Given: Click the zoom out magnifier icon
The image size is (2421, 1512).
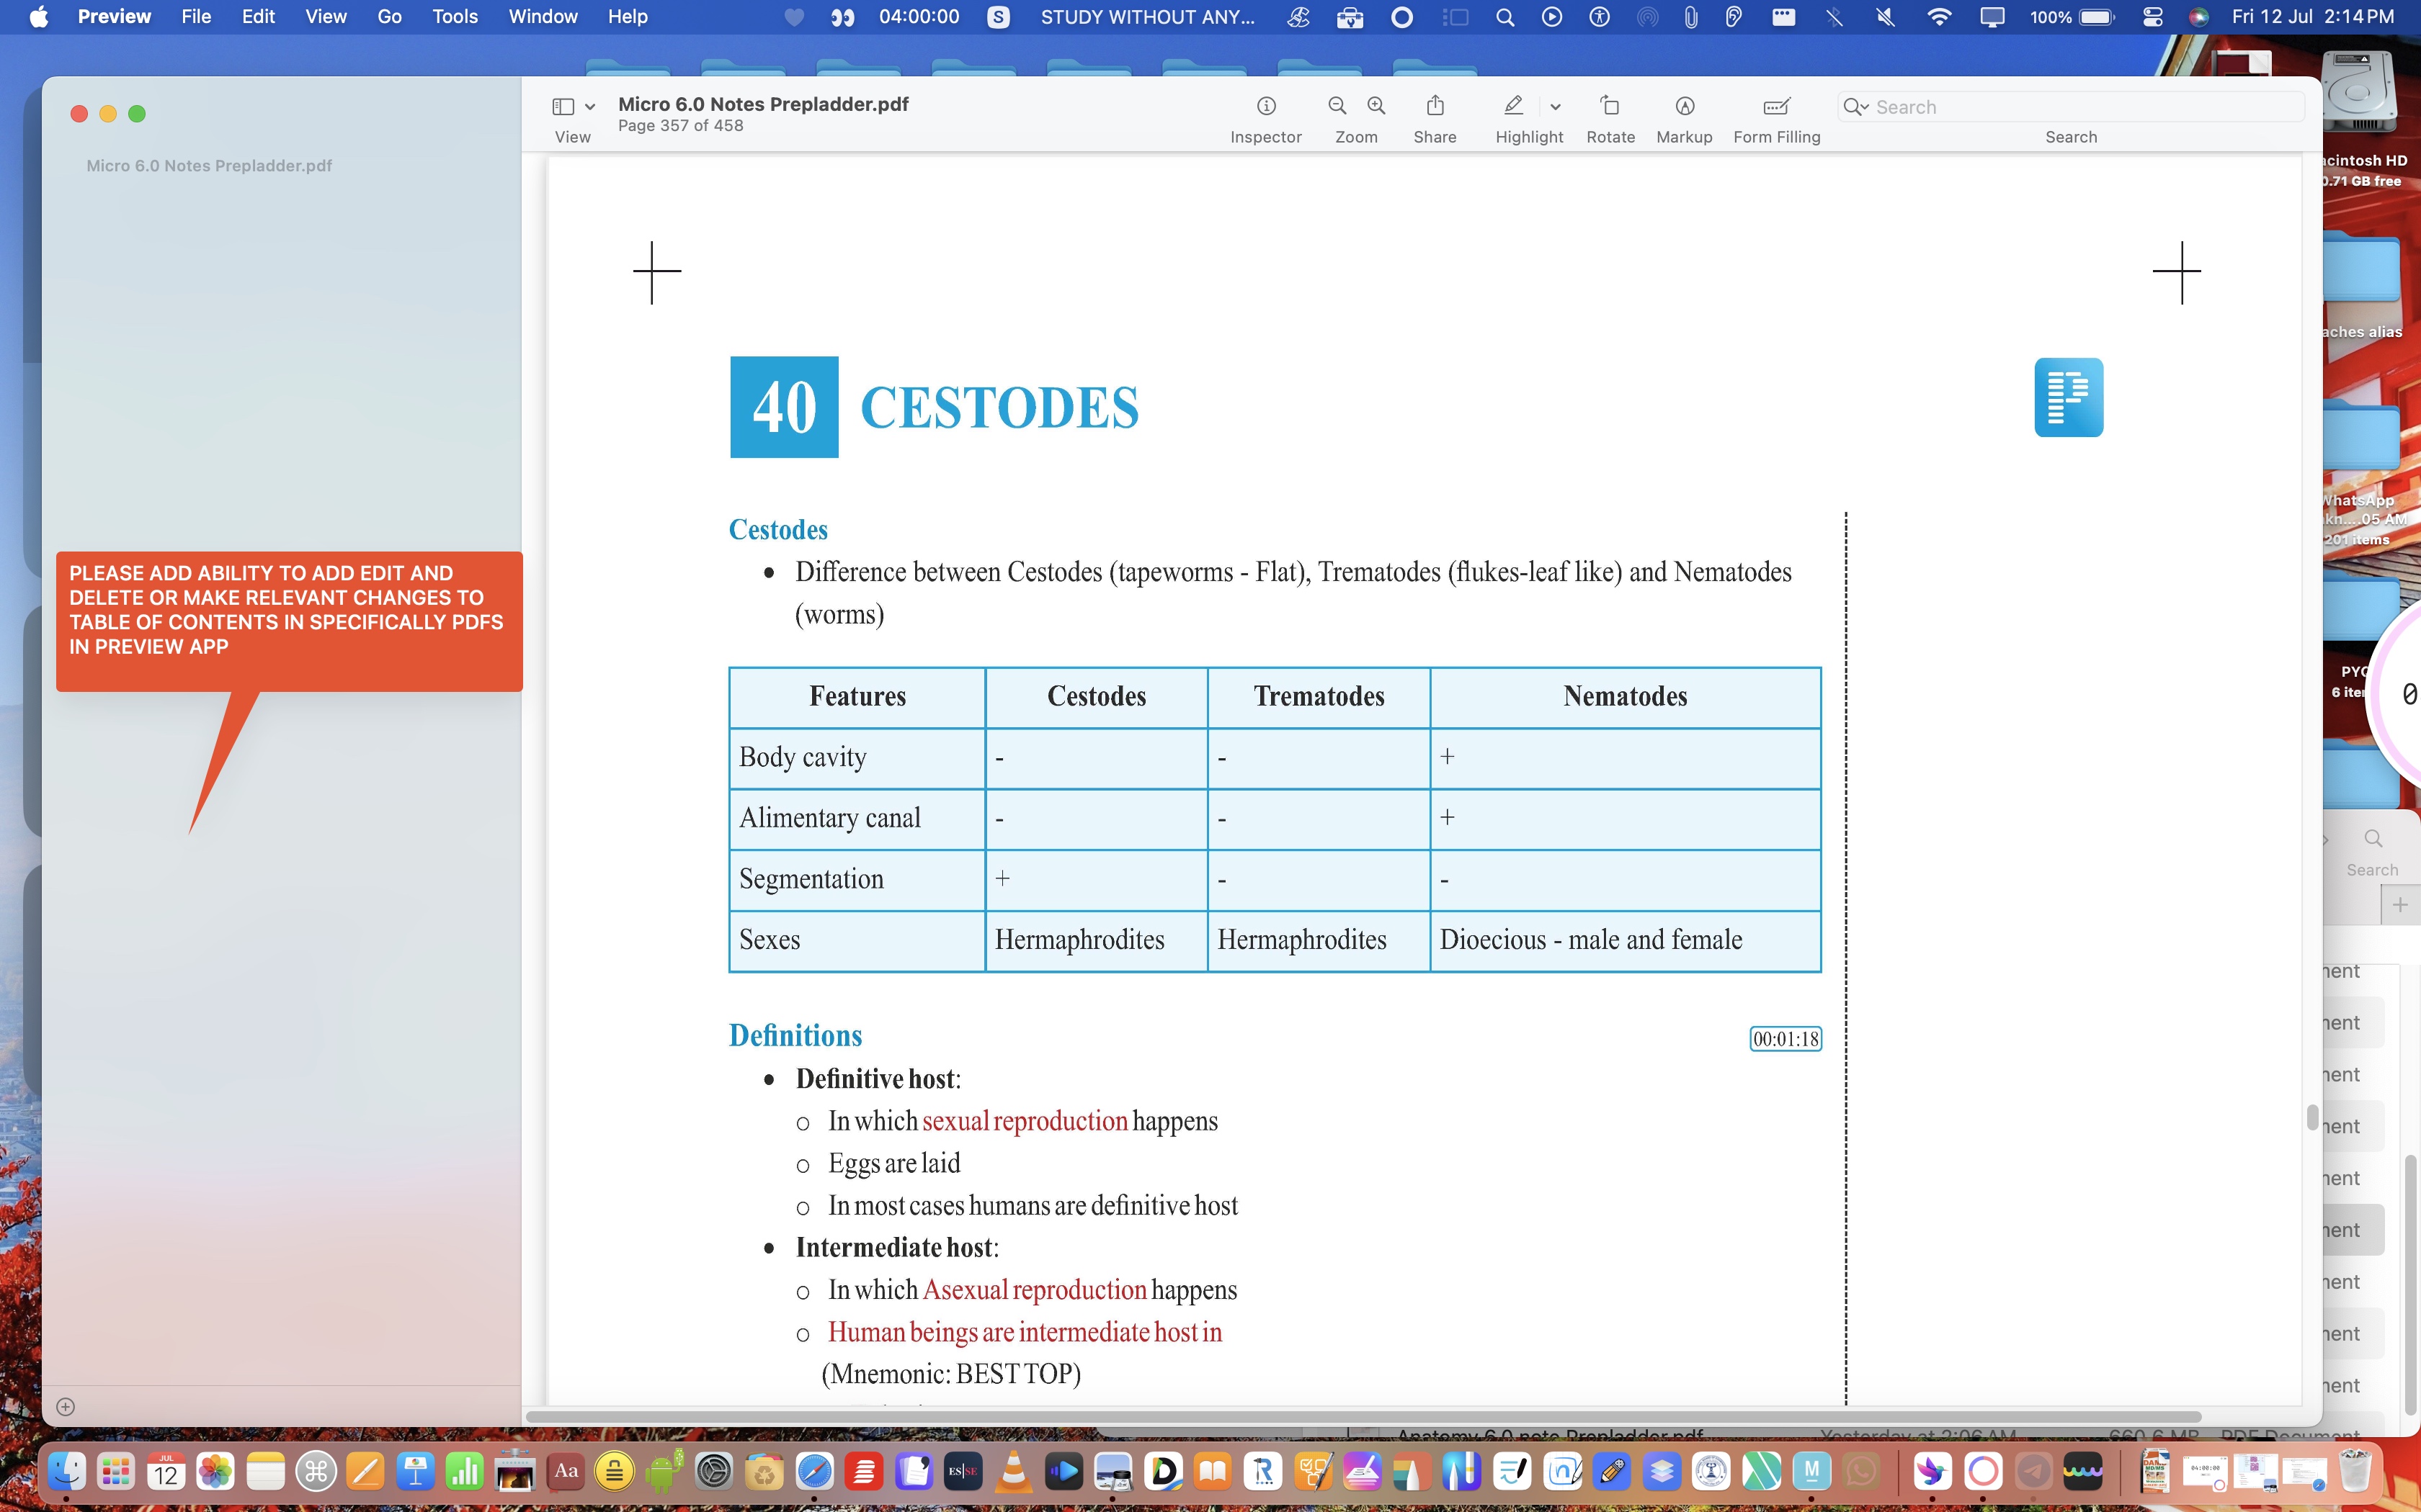Looking at the screenshot, I should pos(1337,106).
